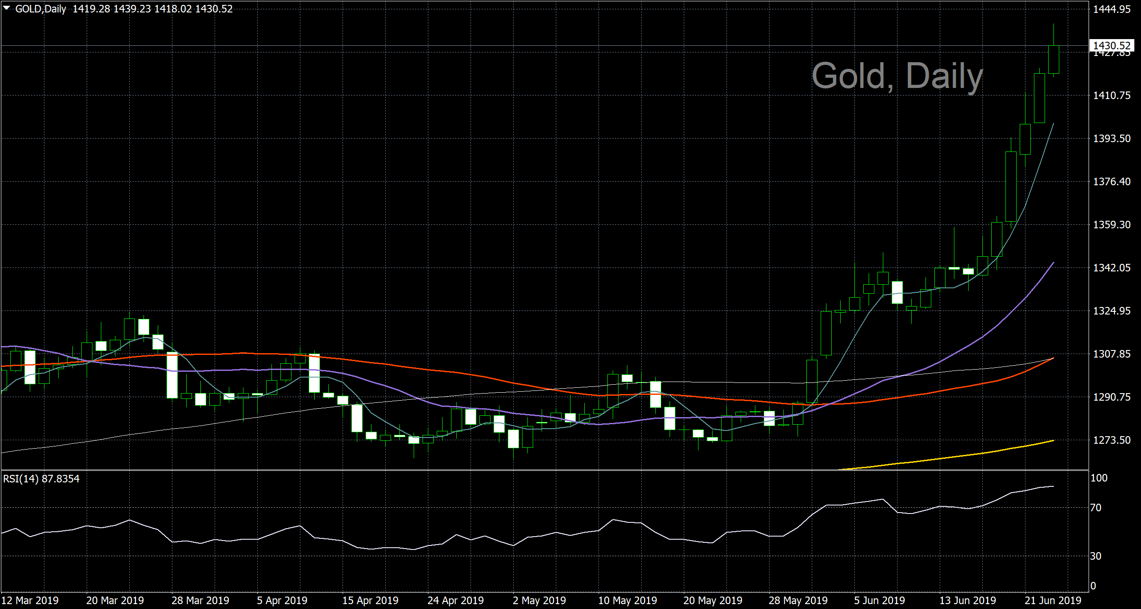1141x609 pixels.
Task: Click the current price label 1430.52
Action: (x=1112, y=45)
